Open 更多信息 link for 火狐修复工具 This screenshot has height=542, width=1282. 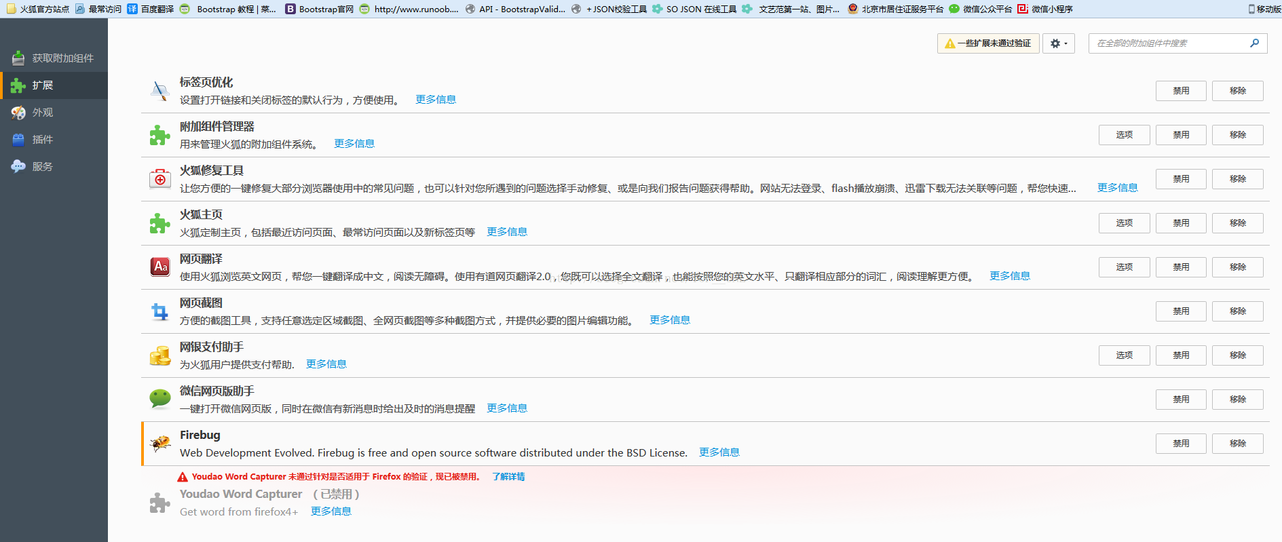(1118, 188)
